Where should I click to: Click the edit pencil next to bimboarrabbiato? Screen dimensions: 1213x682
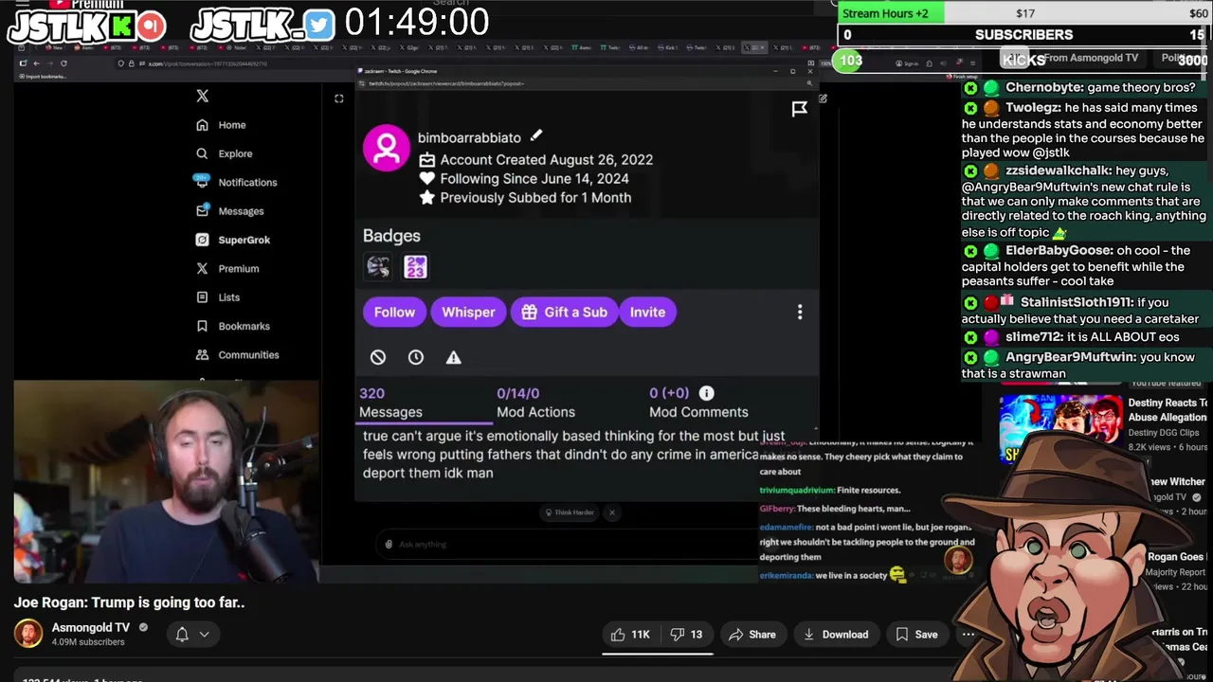pos(535,136)
